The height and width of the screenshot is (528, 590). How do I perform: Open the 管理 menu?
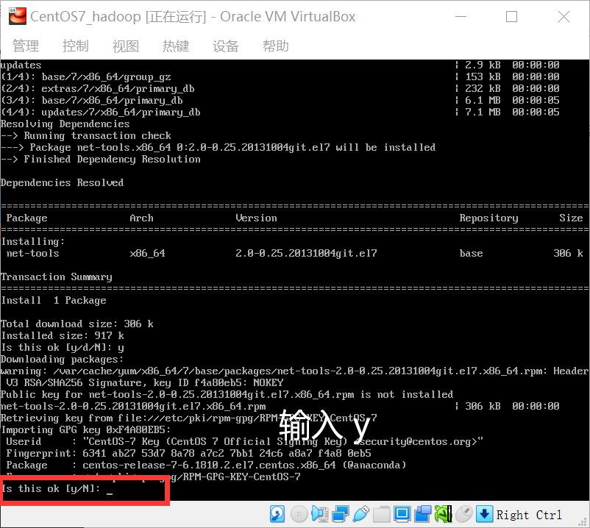pos(26,46)
